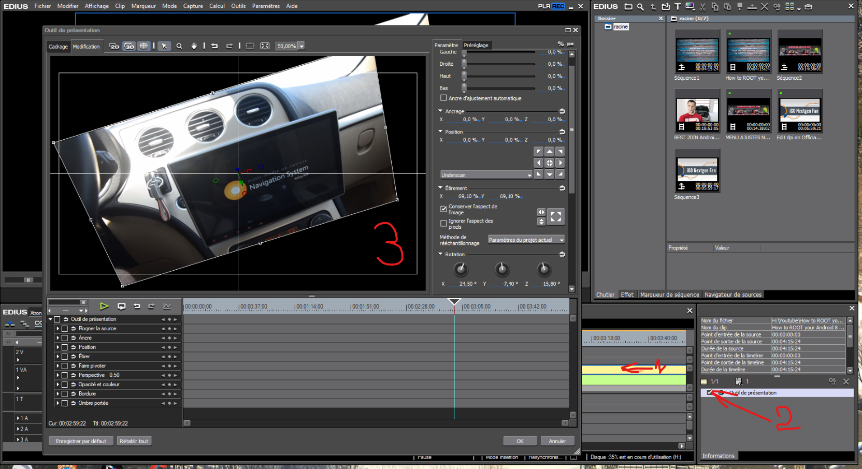Click the X rotation dial knob
862x469 pixels.
click(461, 269)
